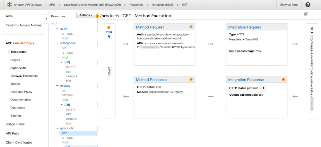Collapse the panel with the left arrow handle
This screenshot has width=321, height=147.
pyautogui.click(x=47, y=19)
